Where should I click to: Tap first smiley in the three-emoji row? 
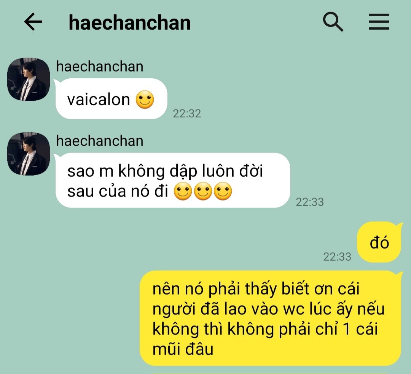[x=183, y=191]
